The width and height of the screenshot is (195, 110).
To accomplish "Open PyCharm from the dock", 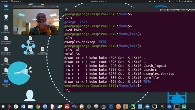I will coord(133,107).
